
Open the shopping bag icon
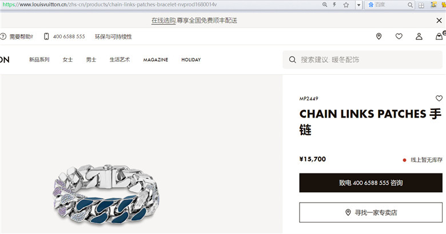click(439, 37)
